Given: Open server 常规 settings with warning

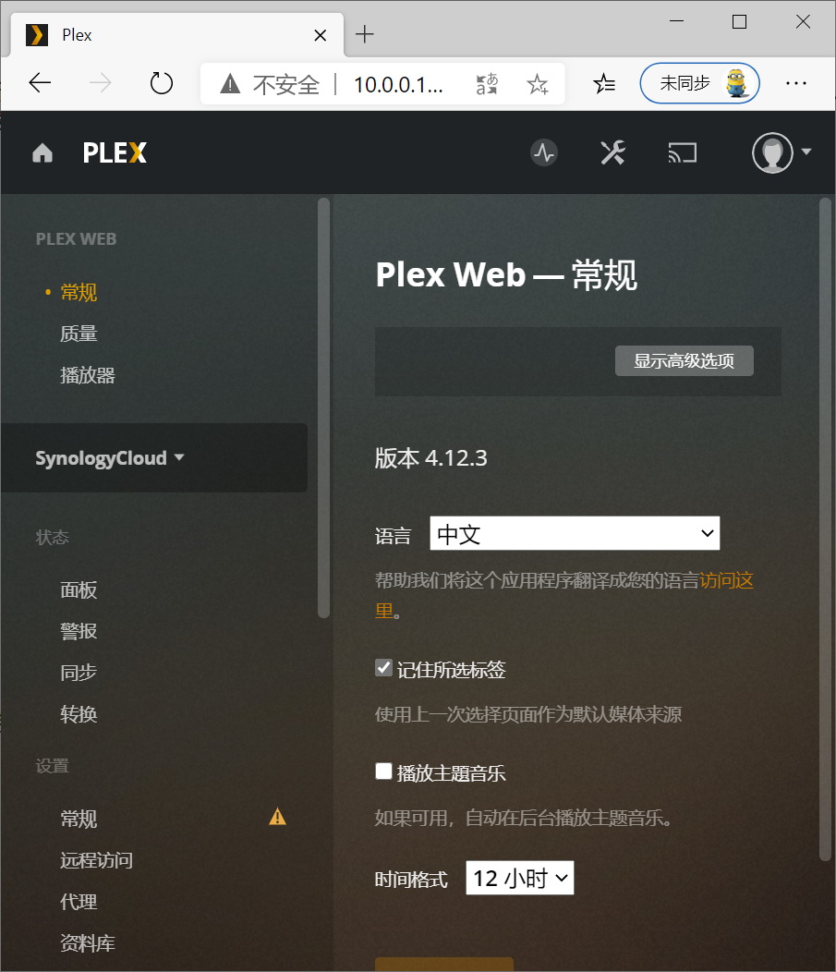Looking at the screenshot, I should [79, 819].
